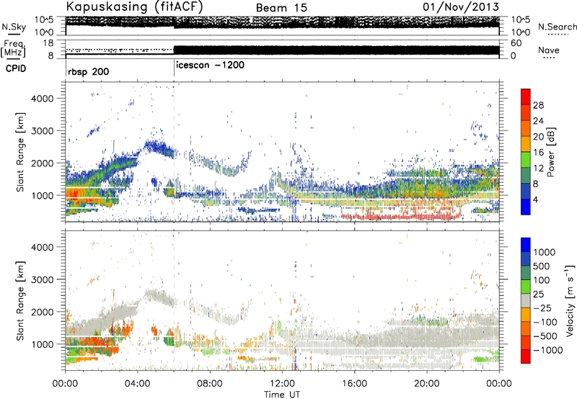The image size is (577, 399).
Task: Click the '08:00' time axis label
Action: pyautogui.click(x=210, y=384)
